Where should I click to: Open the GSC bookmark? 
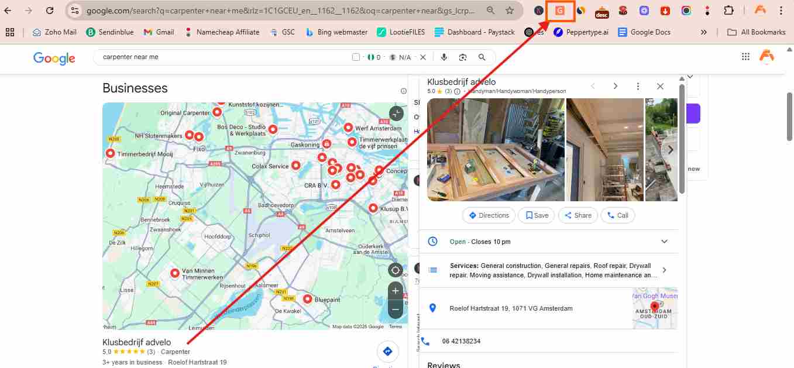(x=283, y=32)
